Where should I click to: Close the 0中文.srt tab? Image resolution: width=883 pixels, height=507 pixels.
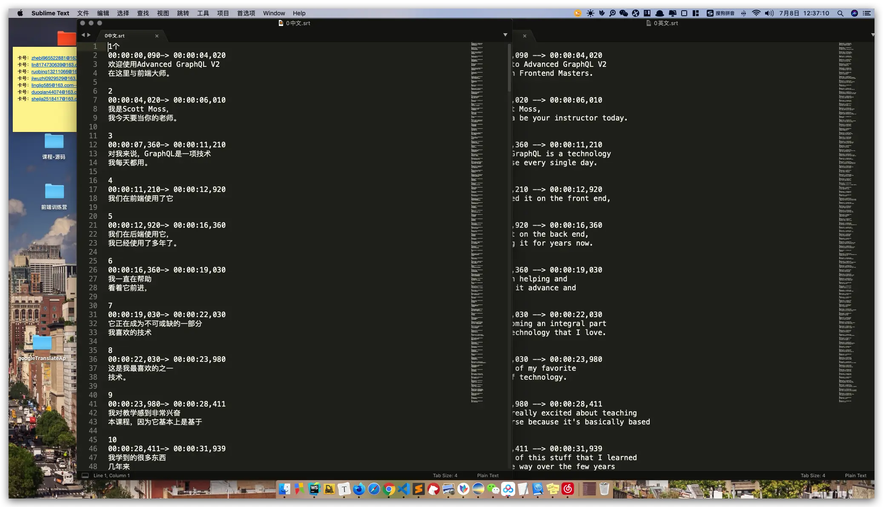157,36
